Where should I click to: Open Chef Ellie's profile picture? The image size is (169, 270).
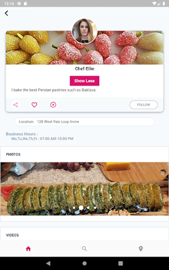click(x=84, y=31)
